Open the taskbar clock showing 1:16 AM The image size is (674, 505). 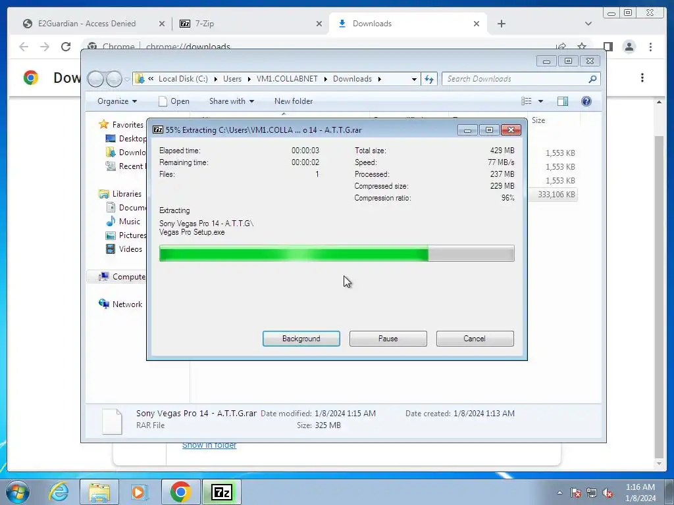[x=640, y=493]
